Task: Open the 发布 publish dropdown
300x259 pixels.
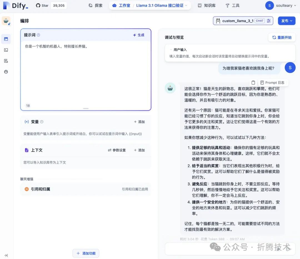Action: 287,21
